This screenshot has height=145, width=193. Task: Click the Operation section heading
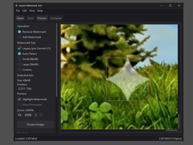(23, 26)
